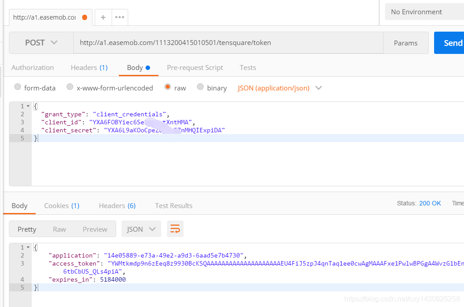
Task: Collapse request JSON fold arrow at line 1
Action: 28,106
